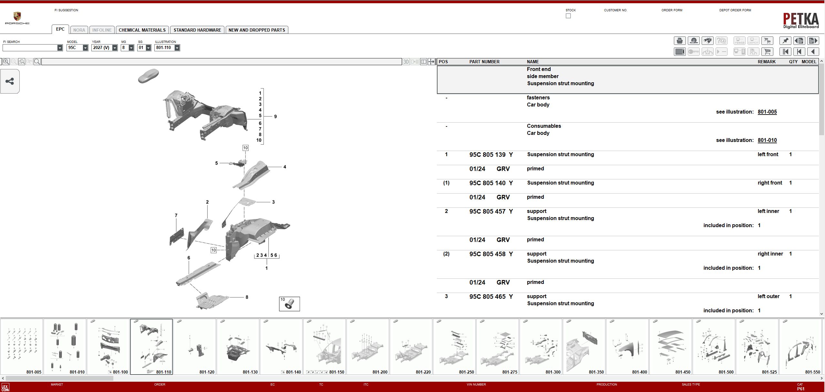Click the wheel and suspension icon
Viewport: 825px width, 392px height.
pyautogui.click(x=694, y=41)
